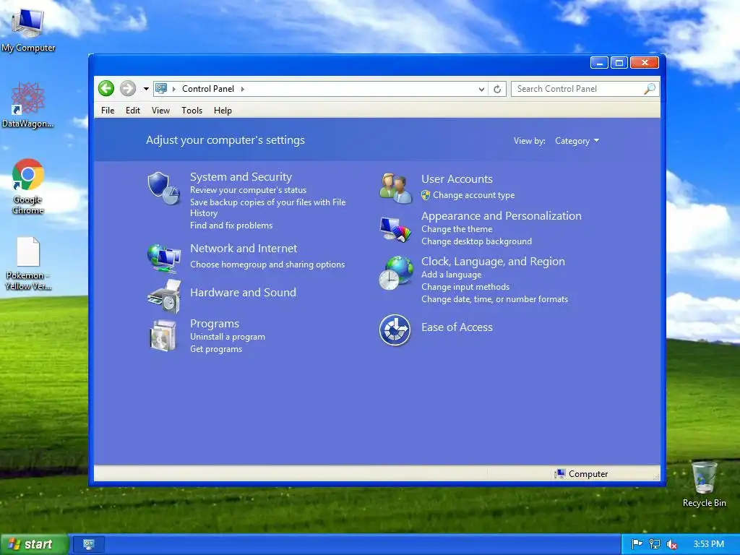Open Ease of Access category

point(457,327)
